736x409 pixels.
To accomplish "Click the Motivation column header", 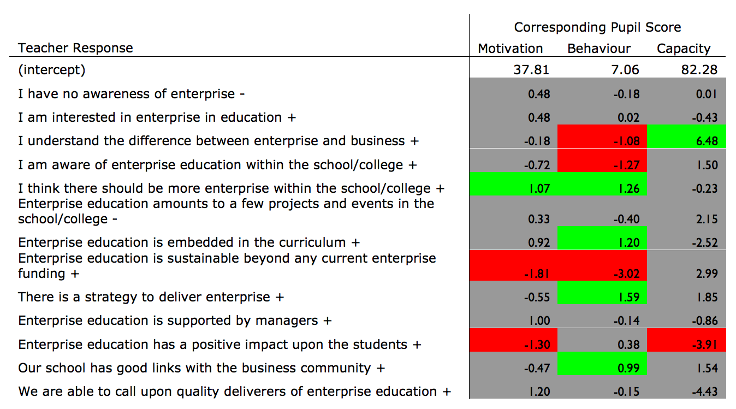I will click(x=510, y=49).
